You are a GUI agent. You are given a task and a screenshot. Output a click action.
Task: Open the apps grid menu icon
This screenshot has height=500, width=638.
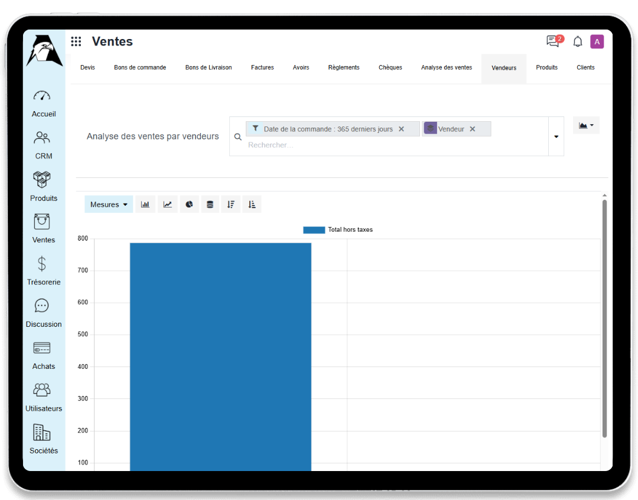click(x=76, y=41)
